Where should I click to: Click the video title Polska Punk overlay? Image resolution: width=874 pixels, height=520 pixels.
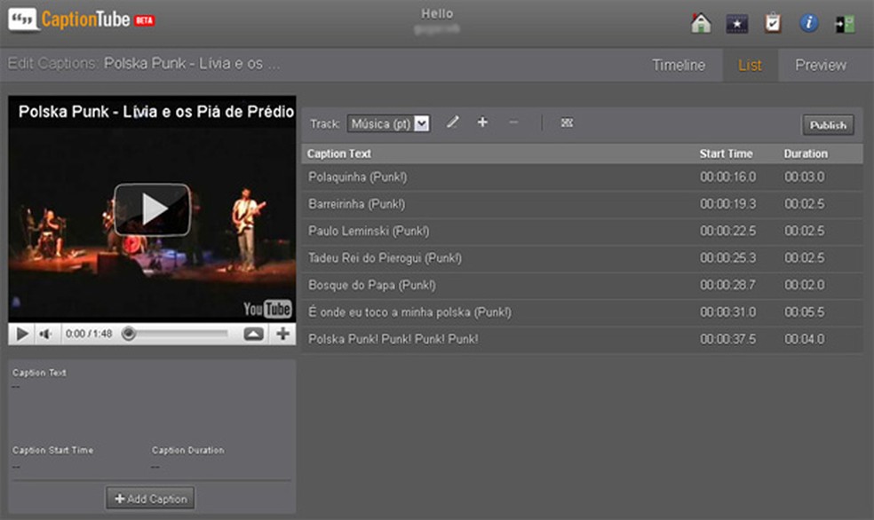(155, 111)
